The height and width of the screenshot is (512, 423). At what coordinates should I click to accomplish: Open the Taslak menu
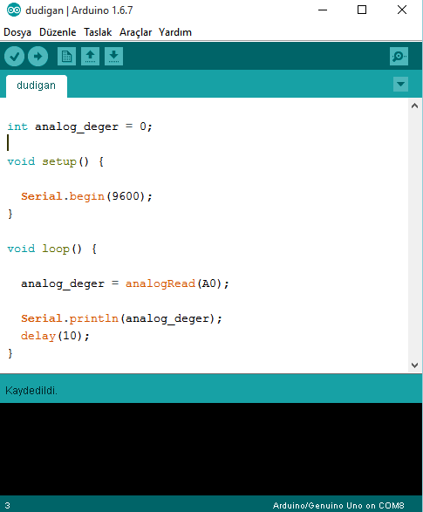(98, 32)
